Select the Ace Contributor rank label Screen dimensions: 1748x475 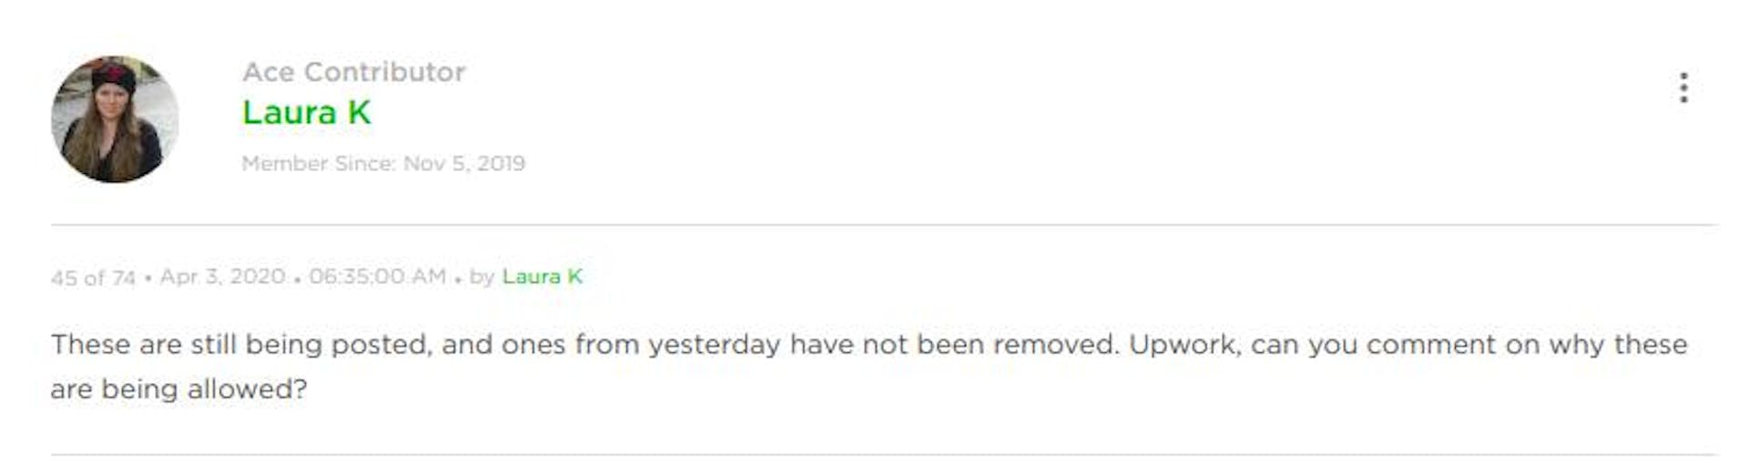tap(353, 72)
